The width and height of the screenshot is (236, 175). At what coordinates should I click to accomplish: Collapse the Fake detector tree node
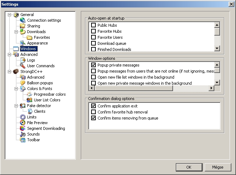click(16, 106)
